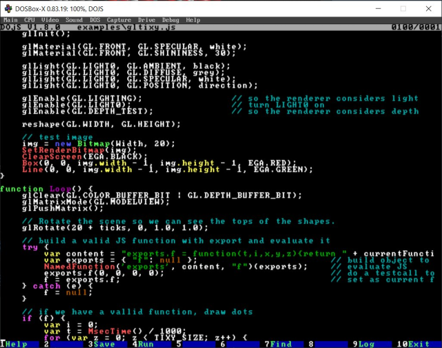Image resolution: width=442 pixels, height=348 pixels.
Task: Run the script with 4Run
Action: (144, 343)
